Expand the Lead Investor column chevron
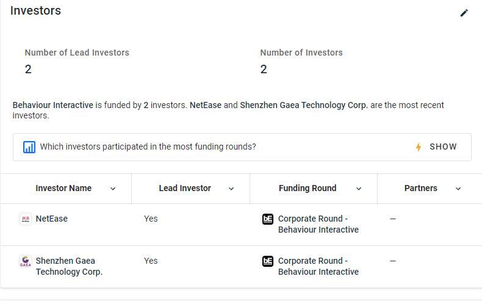Screen dimensions: 482x301 tap(231, 189)
